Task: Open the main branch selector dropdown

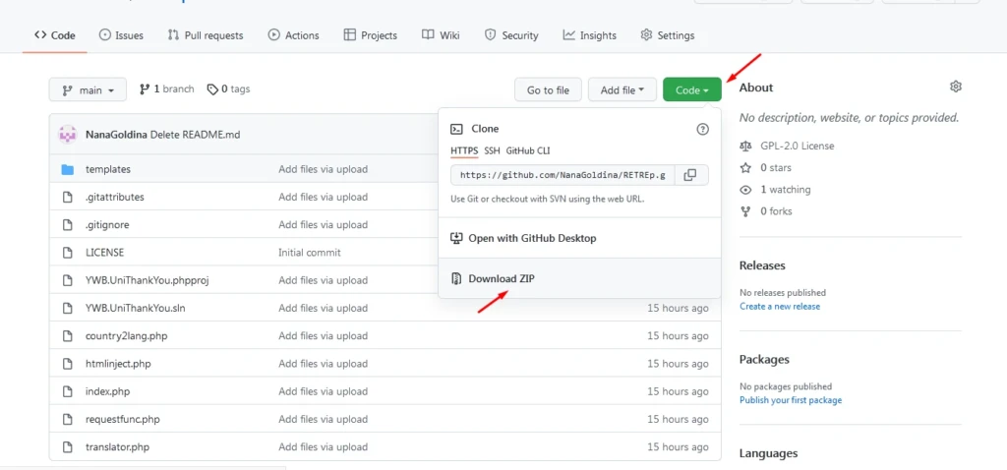Action: (88, 89)
